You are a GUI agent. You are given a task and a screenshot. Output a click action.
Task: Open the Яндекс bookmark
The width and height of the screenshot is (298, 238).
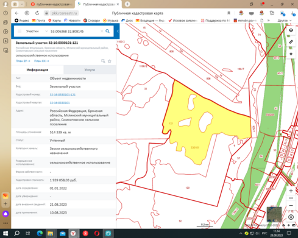point(22,21)
